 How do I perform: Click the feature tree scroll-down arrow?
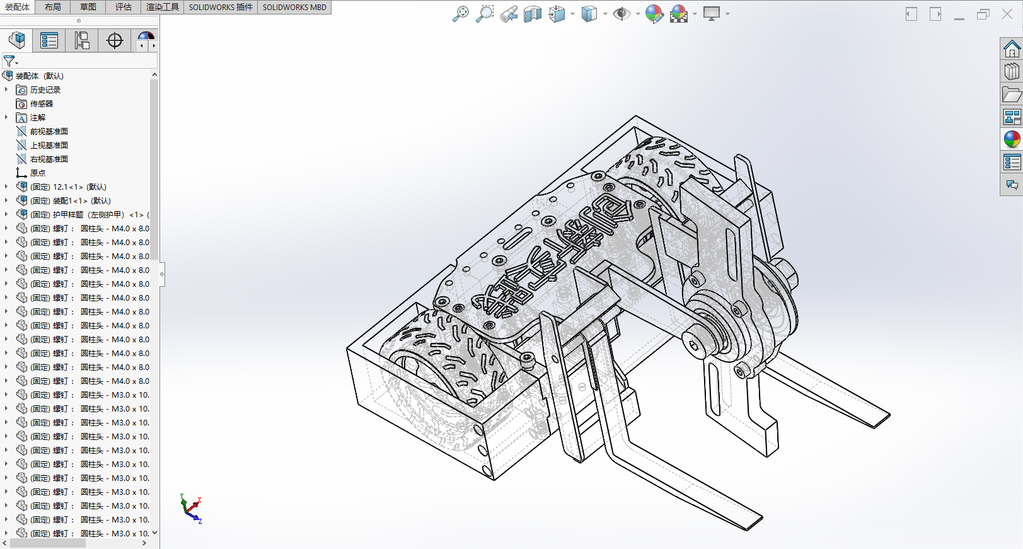154,533
